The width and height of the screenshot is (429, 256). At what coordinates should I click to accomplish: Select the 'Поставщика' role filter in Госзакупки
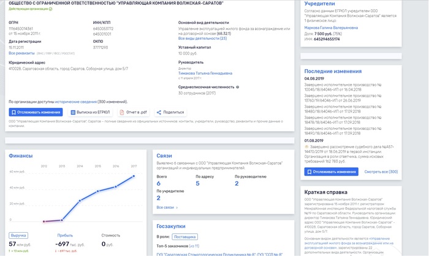pos(186,235)
